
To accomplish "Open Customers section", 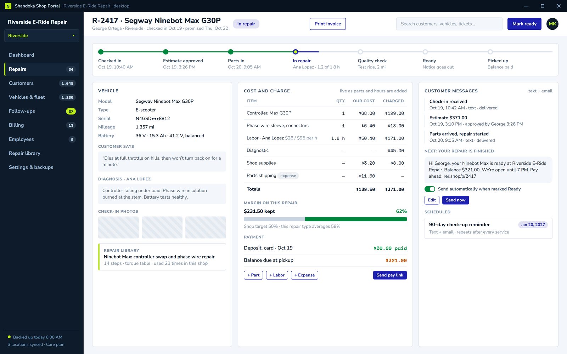I will 41,83.
